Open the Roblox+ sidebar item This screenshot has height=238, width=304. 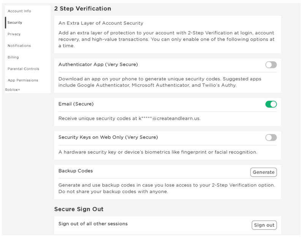tap(13, 90)
